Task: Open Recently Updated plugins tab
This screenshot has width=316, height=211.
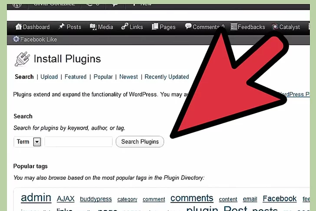Action: click(x=167, y=77)
